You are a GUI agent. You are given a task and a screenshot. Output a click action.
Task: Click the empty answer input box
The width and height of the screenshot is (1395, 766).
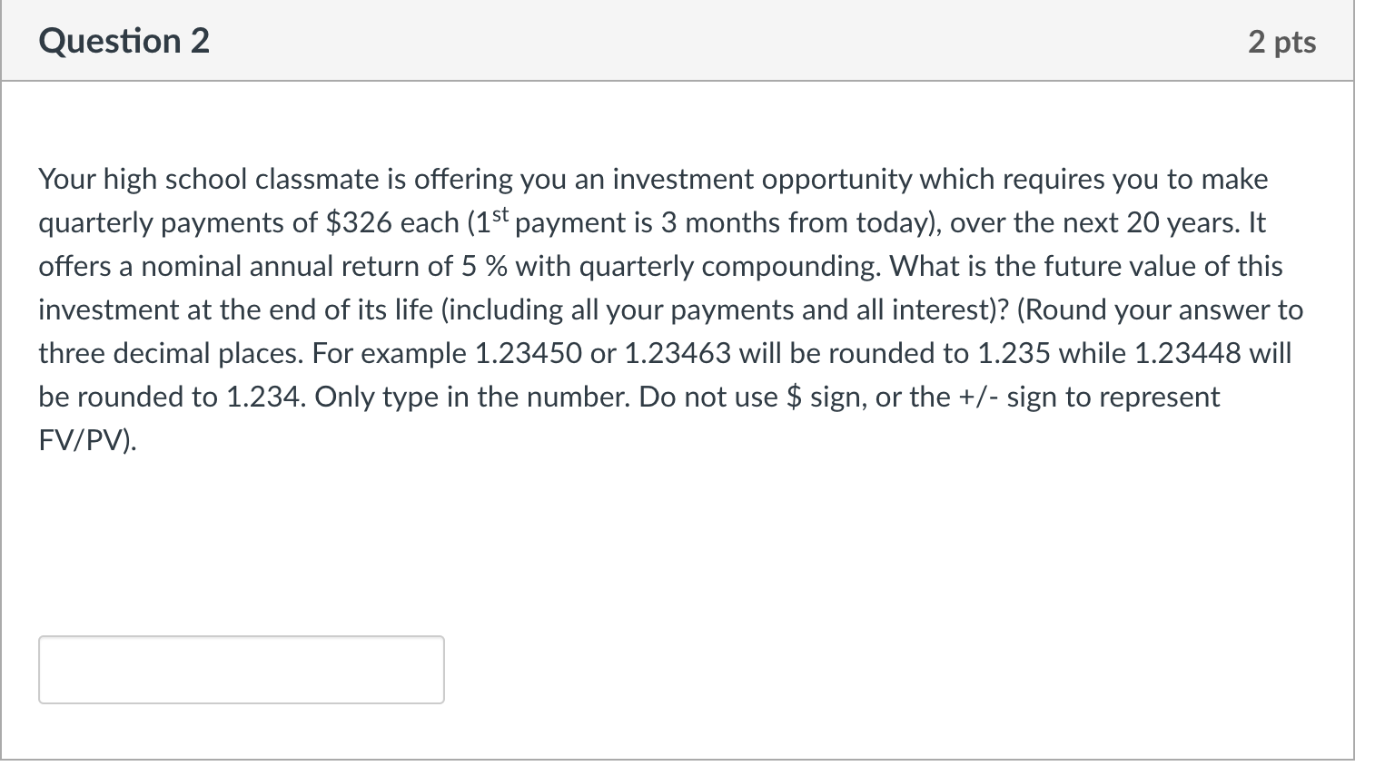click(x=241, y=670)
